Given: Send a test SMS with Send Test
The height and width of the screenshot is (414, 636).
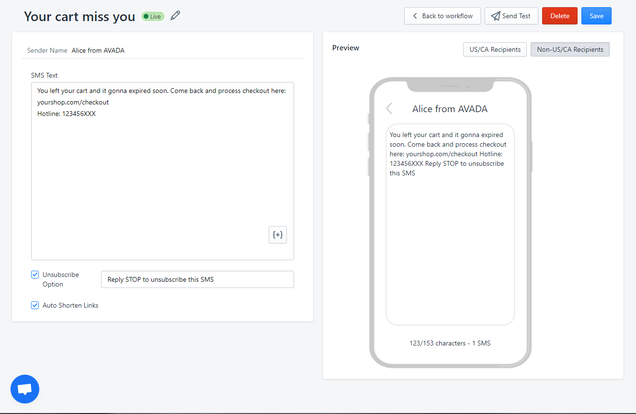Looking at the screenshot, I should (x=511, y=16).
